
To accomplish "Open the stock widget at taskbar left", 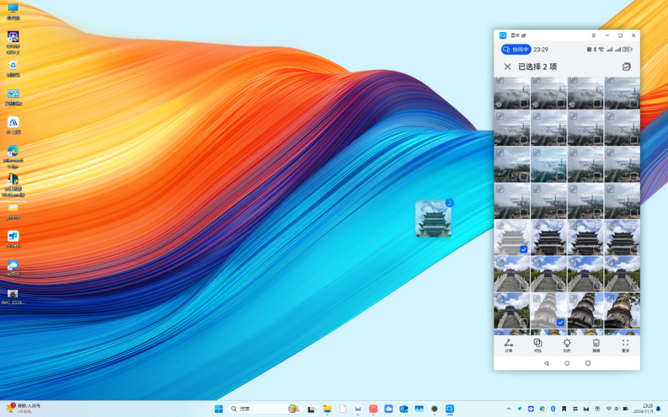I will (24, 408).
